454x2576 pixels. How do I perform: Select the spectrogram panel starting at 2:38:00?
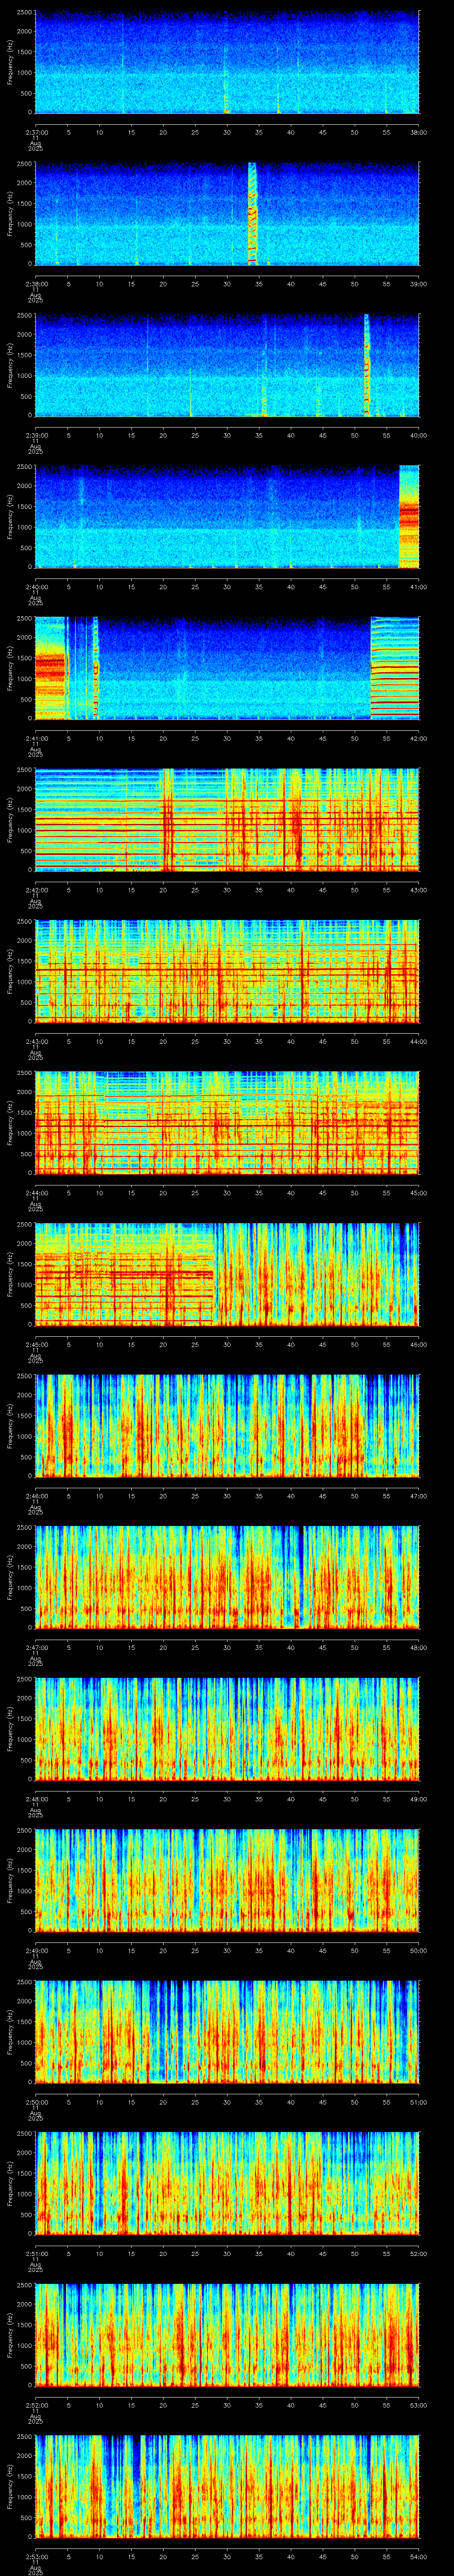point(227,213)
